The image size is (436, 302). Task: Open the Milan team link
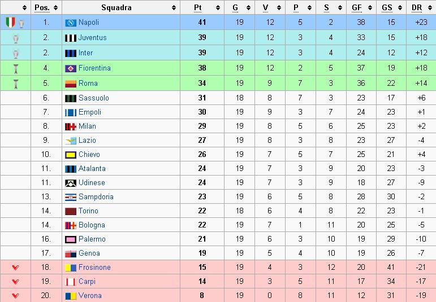click(87, 126)
